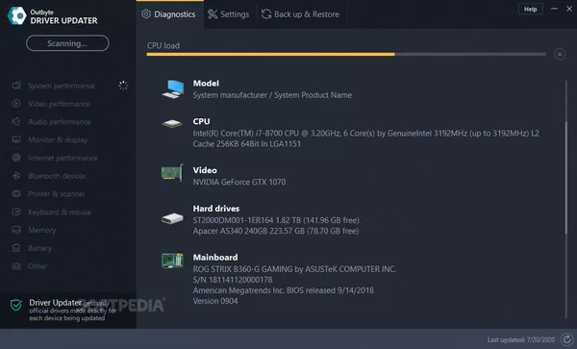Click the Outbyte Driver Updater logo icon
The height and width of the screenshot is (349, 577).
tap(17, 15)
